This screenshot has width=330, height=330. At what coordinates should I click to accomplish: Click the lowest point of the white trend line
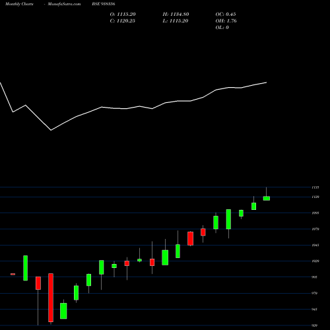tap(51, 130)
